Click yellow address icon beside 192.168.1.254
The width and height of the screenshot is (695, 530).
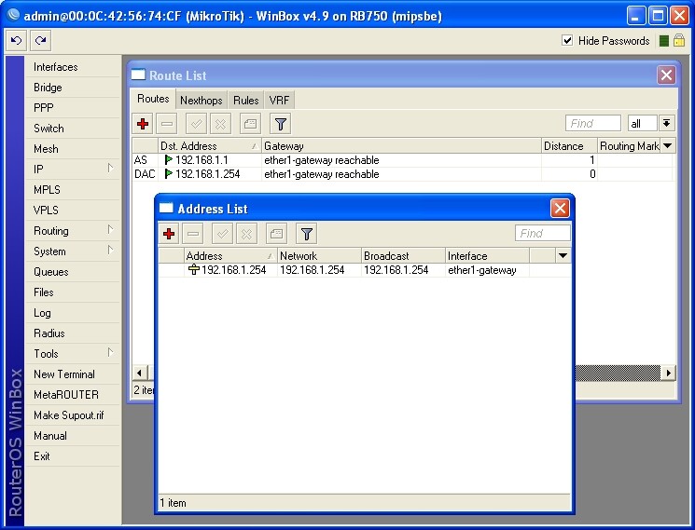click(194, 269)
